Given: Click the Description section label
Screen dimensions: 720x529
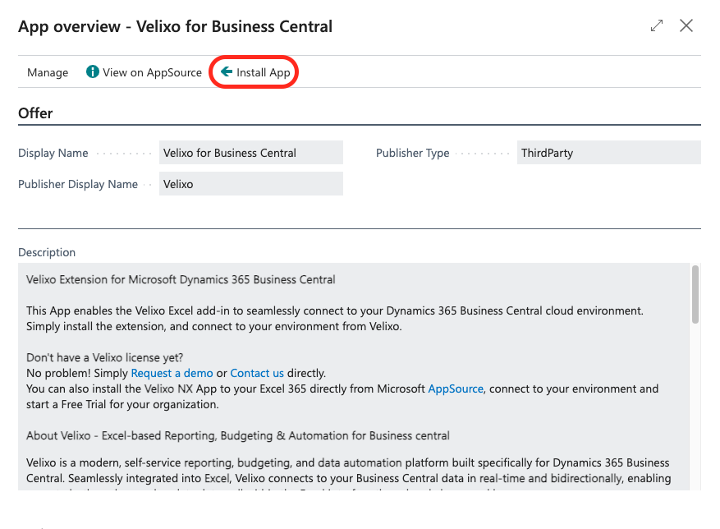Looking at the screenshot, I should click(47, 252).
